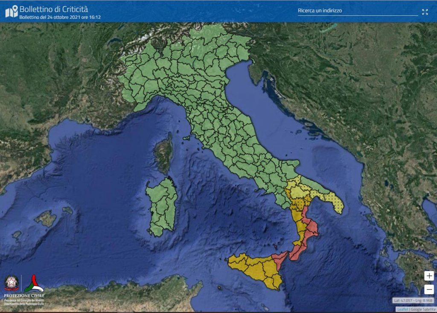Click the tricolor Protezione Civile logo
437x313 pixels.
[x=34, y=283]
